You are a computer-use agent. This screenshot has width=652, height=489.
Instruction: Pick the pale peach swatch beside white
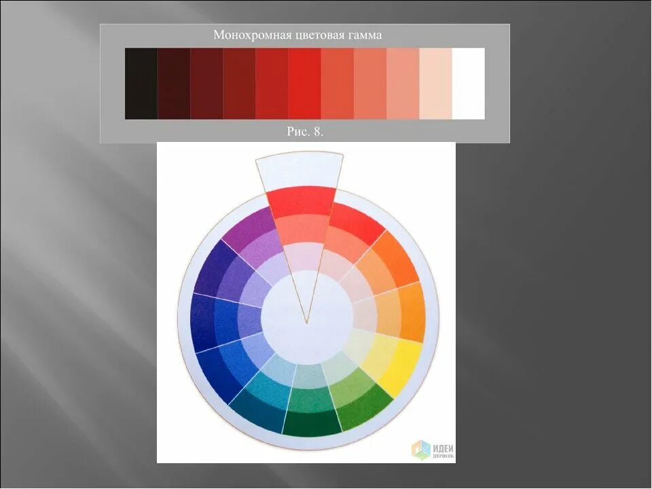pyautogui.click(x=435, y=84)
